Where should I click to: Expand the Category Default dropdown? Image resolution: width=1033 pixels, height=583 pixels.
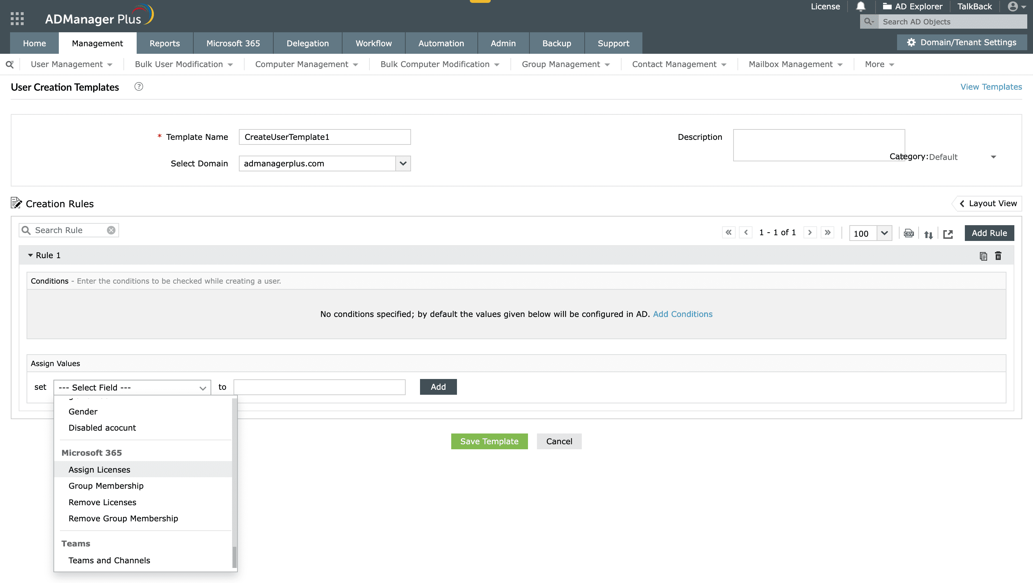pyautogui.click(x=993, y=157)
